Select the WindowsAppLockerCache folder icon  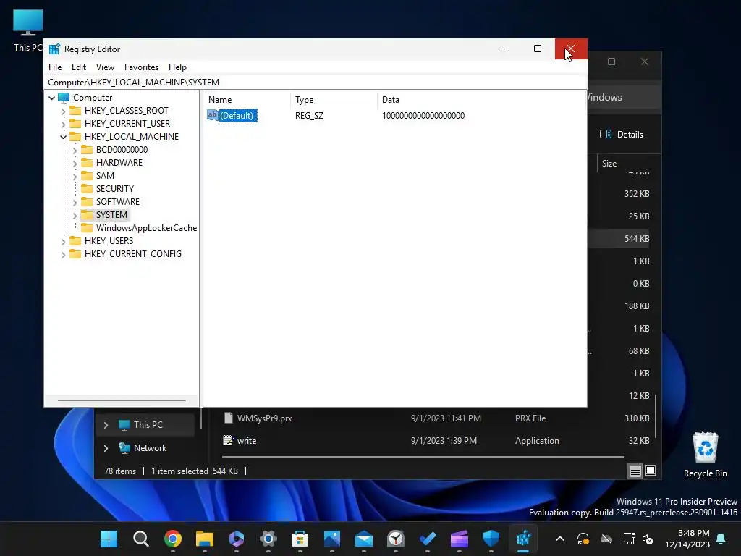point(87,228)
